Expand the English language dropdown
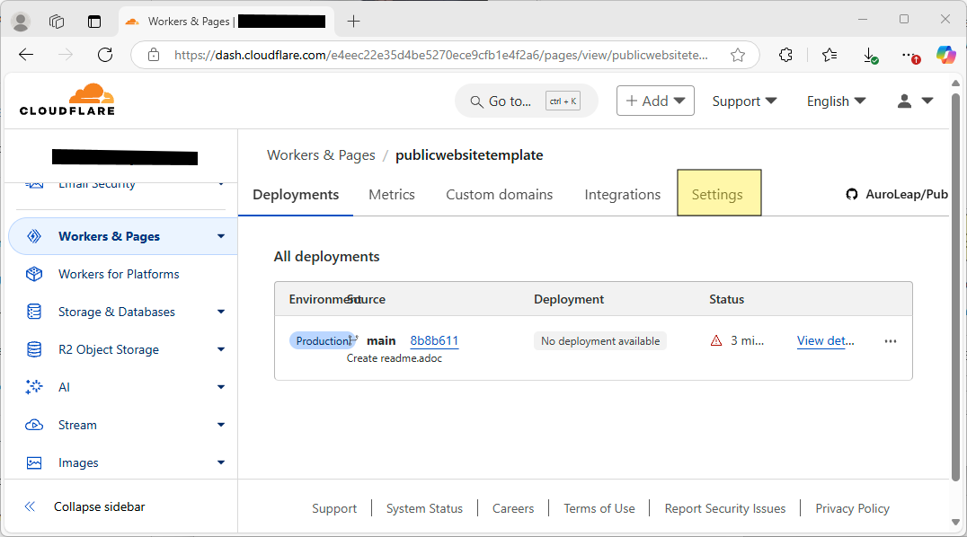The image size is (967, 537). 835,101
